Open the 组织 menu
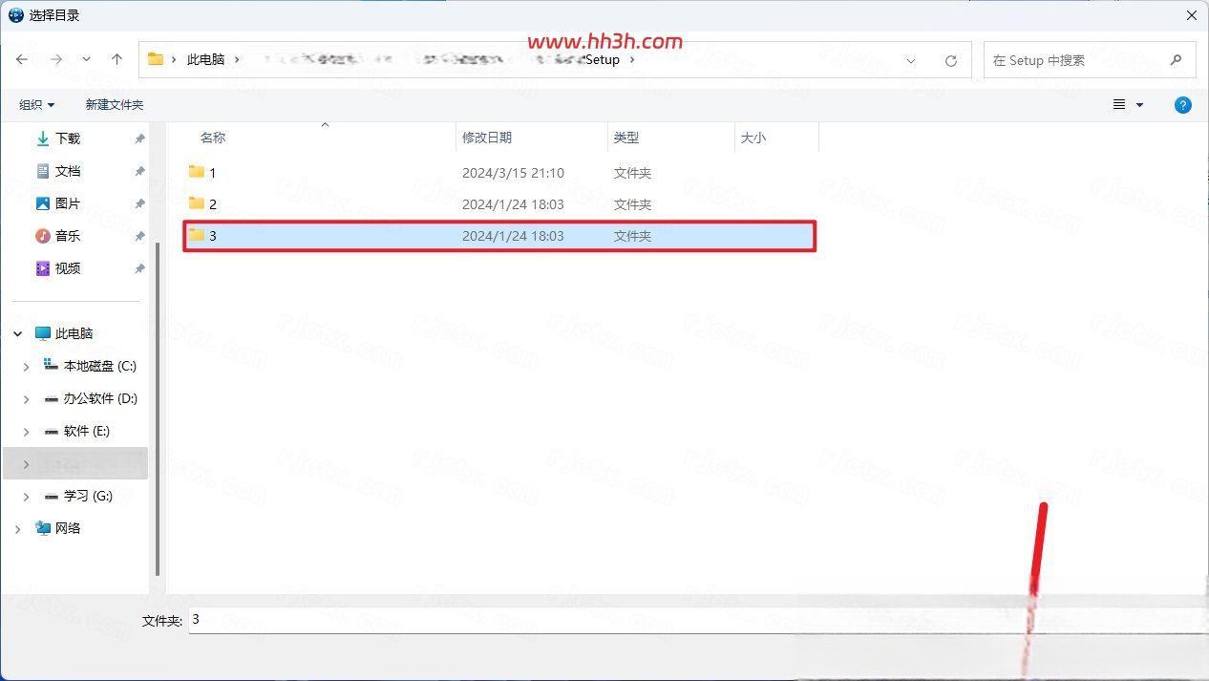This screenshot has width=1209, height=681. 37,105
